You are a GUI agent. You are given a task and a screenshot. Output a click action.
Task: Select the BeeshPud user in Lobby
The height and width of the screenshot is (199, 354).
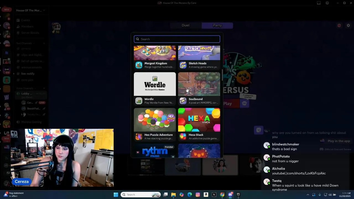pyautogui.click(x=33, y=109)
